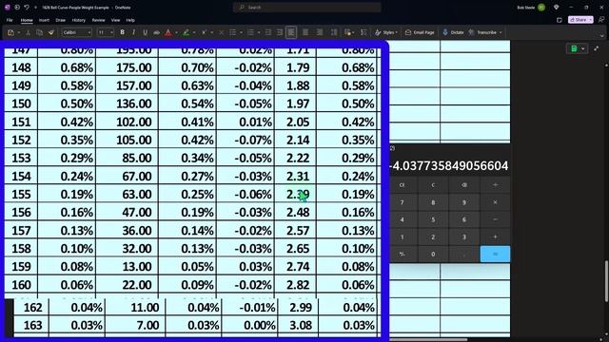Open the font size 11 dropdown
Screen dimensions: 609x342
click(x=106, y=32)
